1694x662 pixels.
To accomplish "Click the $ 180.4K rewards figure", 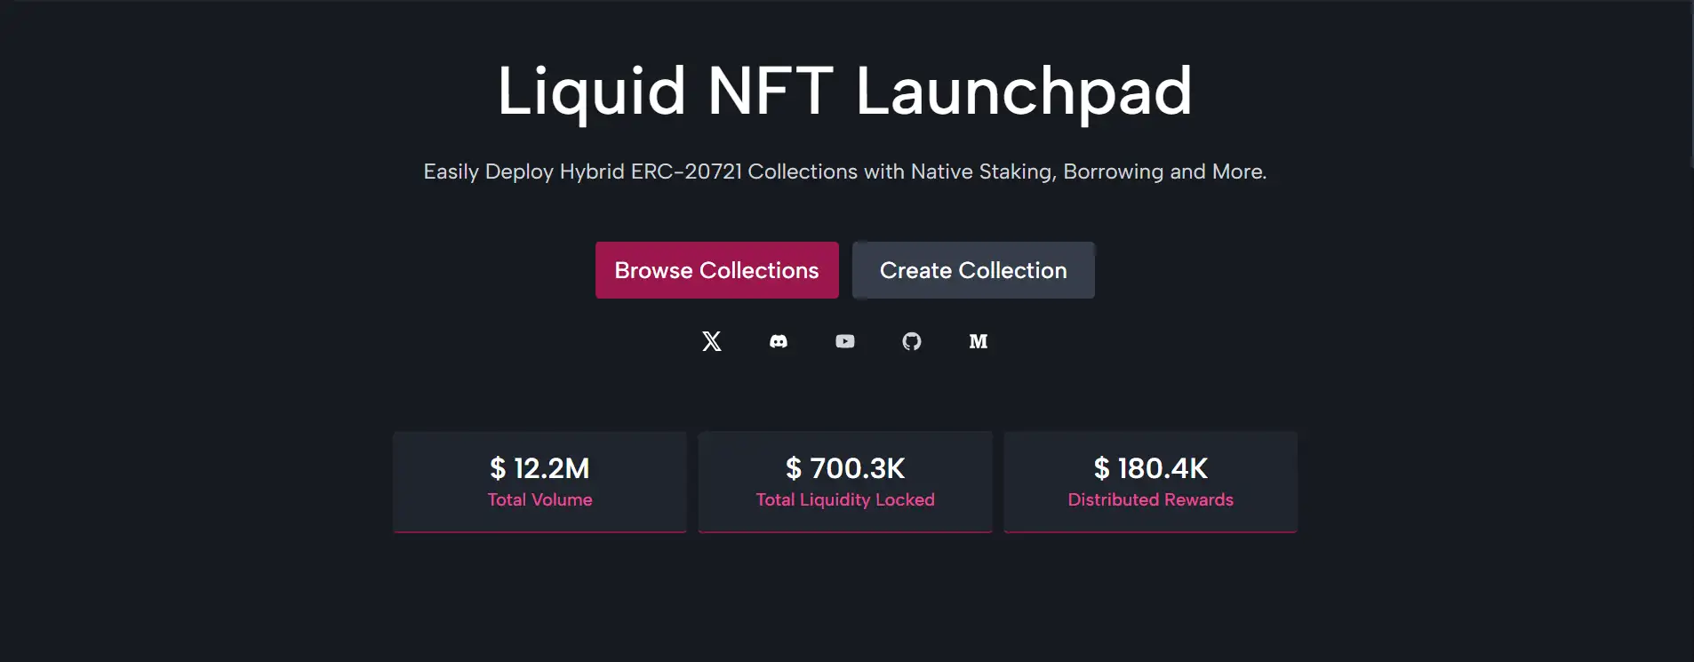I will [x=1150, y=468].
